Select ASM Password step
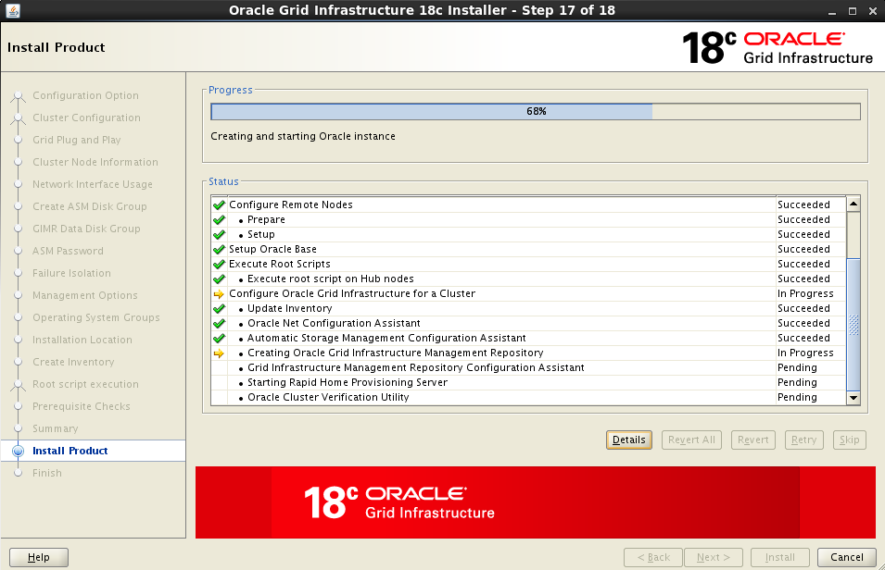 pyautogui.click(x=68, y=251)
